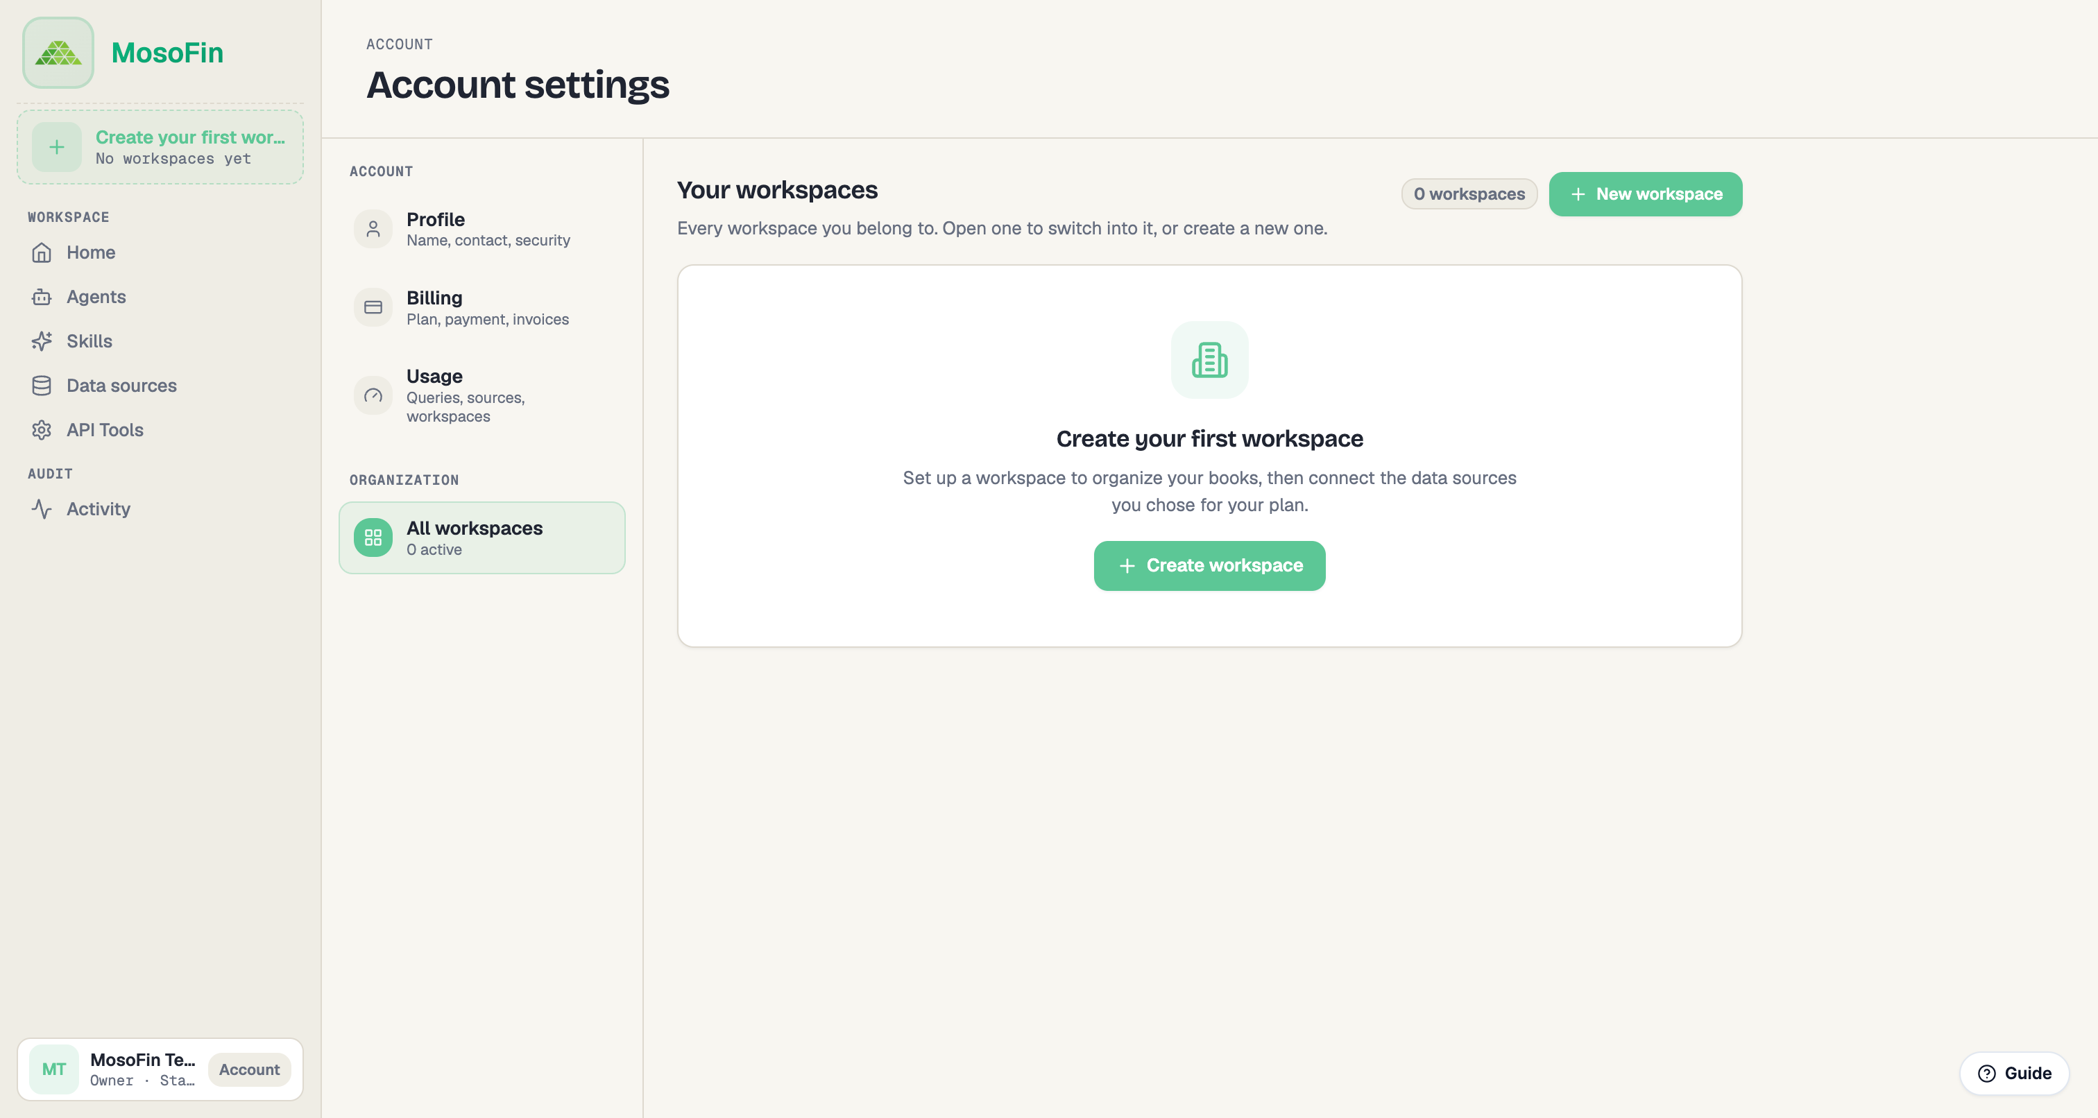Image resolution: width=2098 pixels, height=1118 pixels.
Task: Click the Home house icon
Action: tap(42, 252)
